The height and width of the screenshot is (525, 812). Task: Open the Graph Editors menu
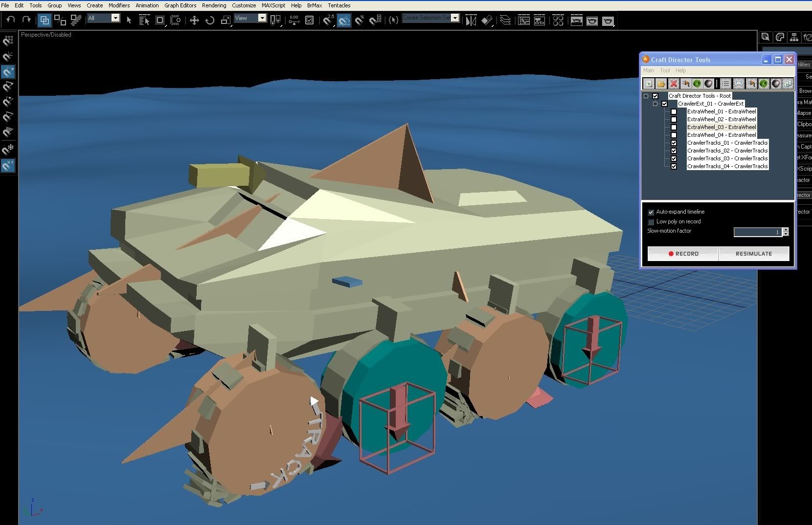pos(180,5)
